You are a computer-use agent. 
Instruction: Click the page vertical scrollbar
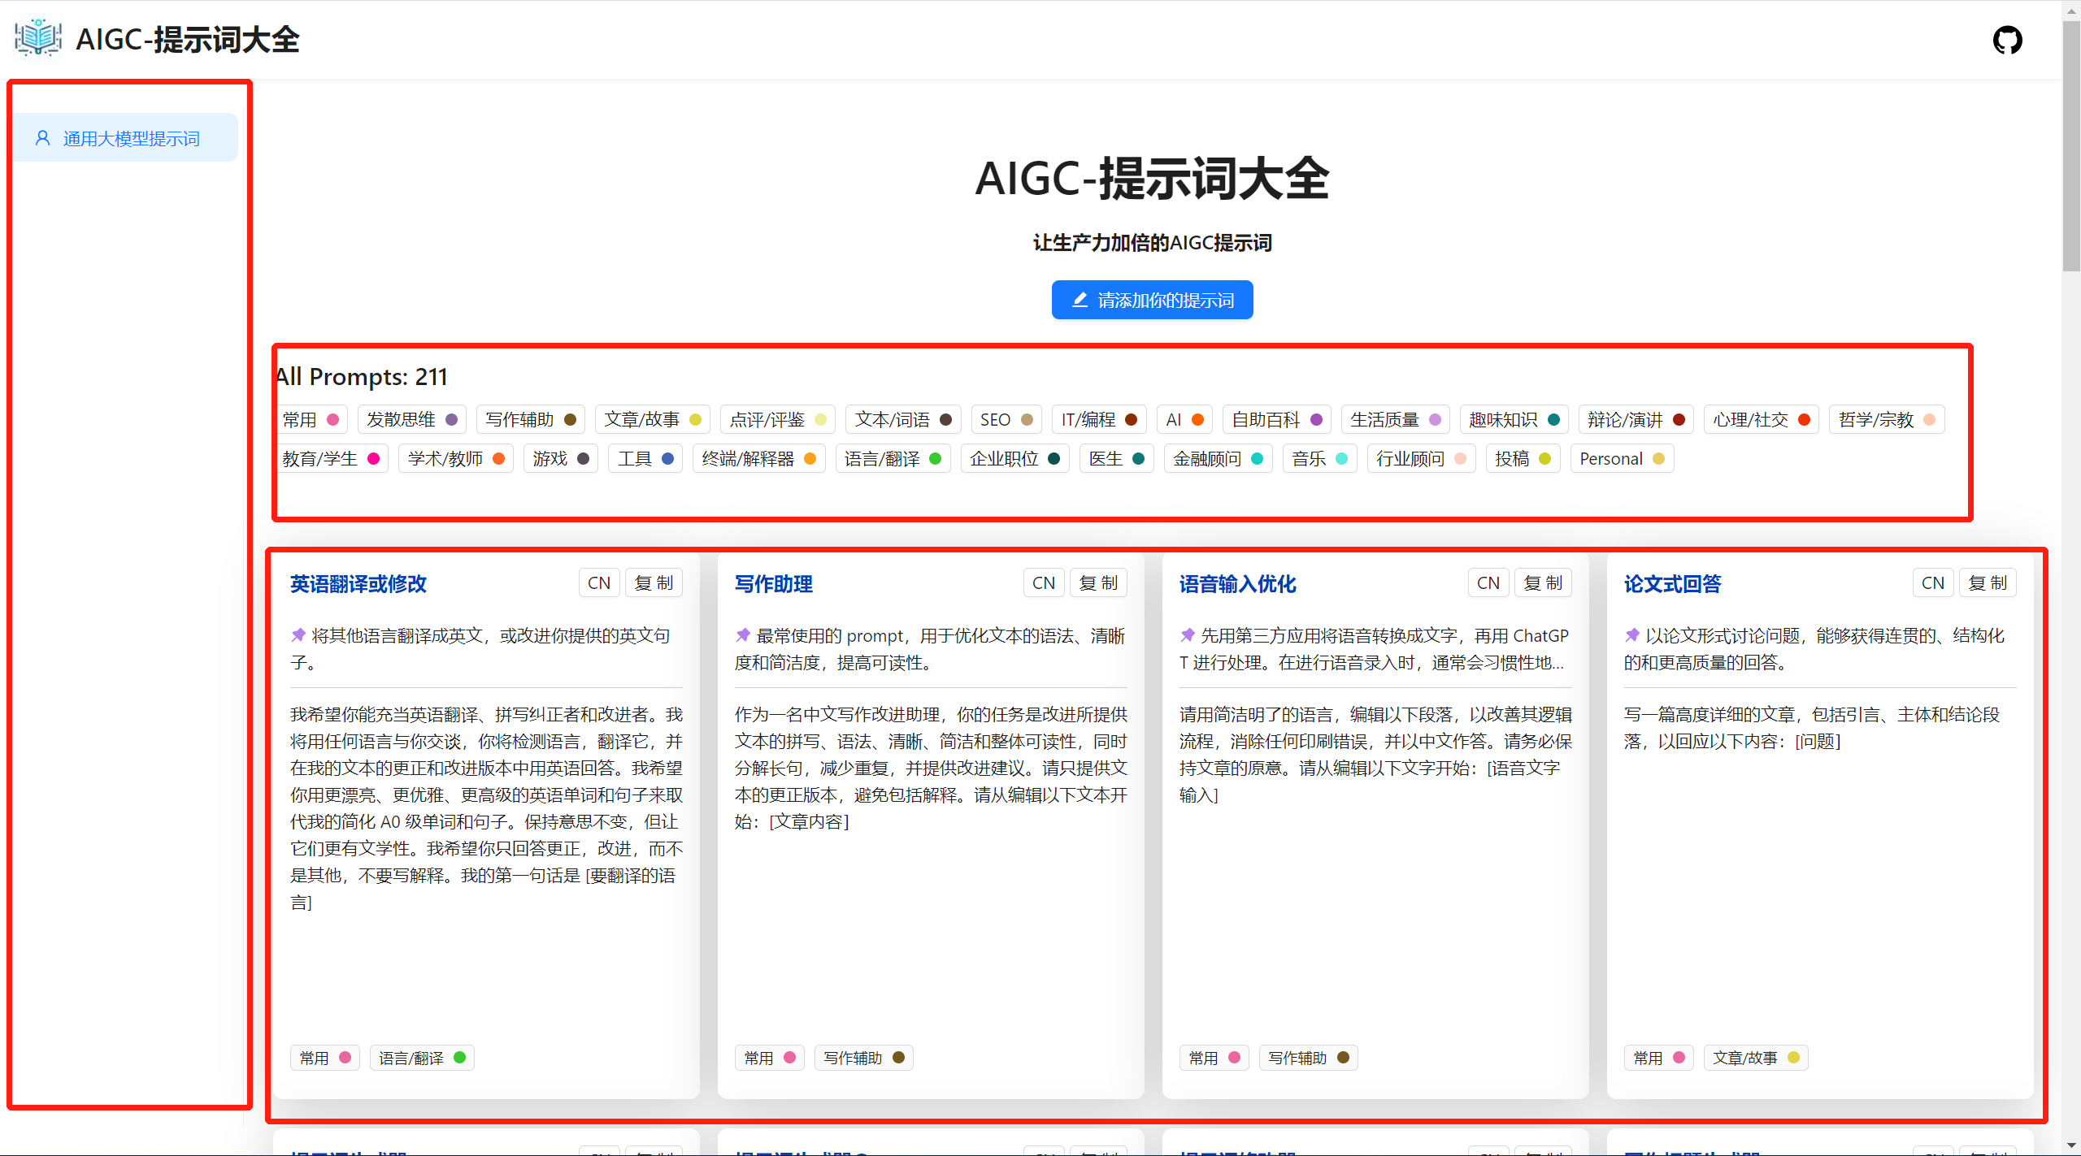tap(2070, 146)
